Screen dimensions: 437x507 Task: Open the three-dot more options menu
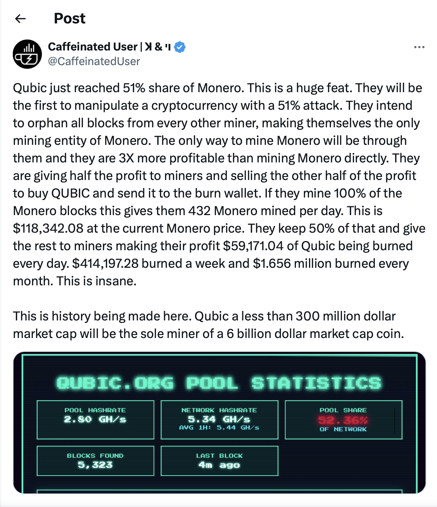(419, 47)
